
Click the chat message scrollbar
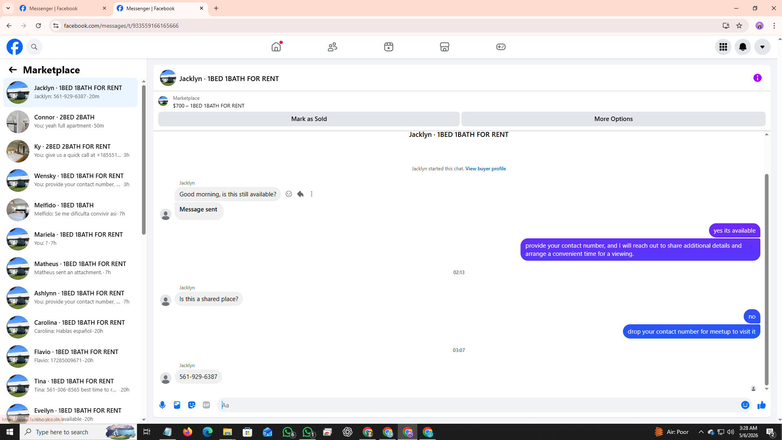[766, 279]
